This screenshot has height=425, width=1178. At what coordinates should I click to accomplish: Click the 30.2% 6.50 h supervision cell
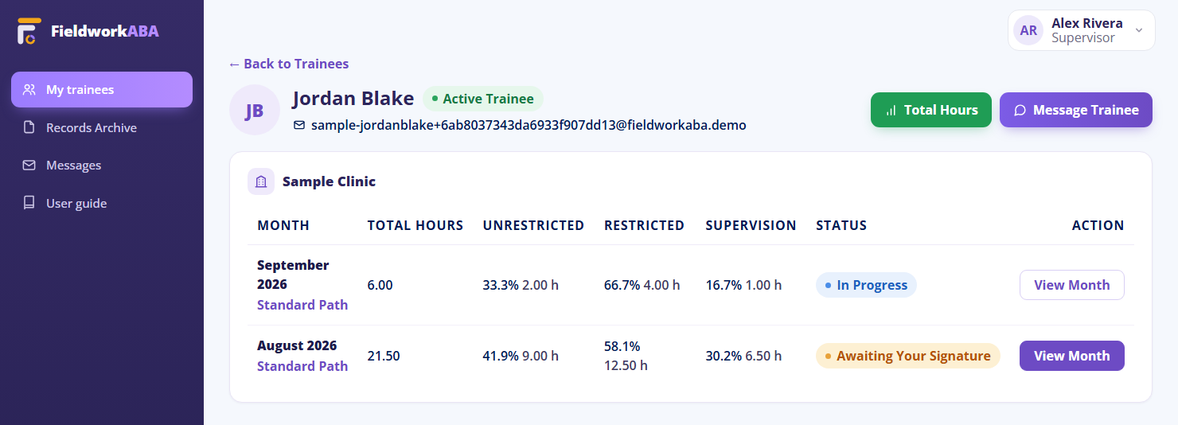click(743, 356)
